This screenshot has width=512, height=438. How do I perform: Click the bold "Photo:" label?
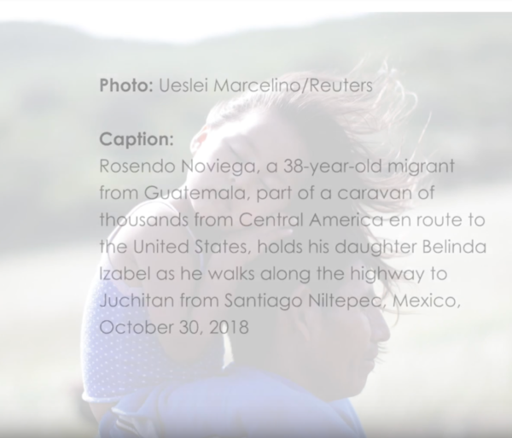click(126, 85)
